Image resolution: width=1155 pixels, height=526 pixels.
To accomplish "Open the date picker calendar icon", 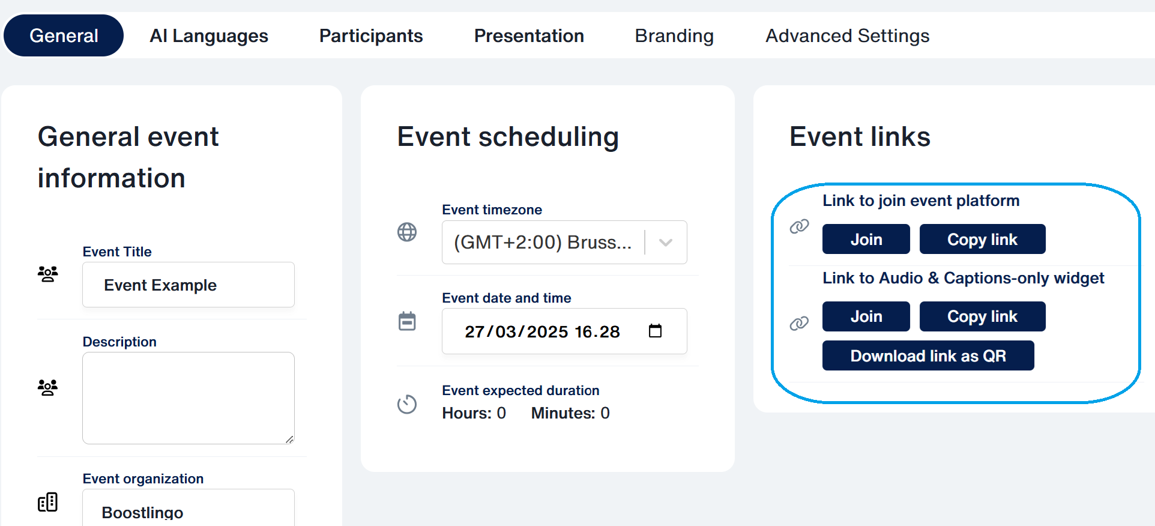I will click(x=656, y=331).
